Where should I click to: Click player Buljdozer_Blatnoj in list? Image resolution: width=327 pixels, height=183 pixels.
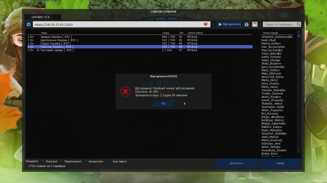pyautogui.click(x=273, y=120)
